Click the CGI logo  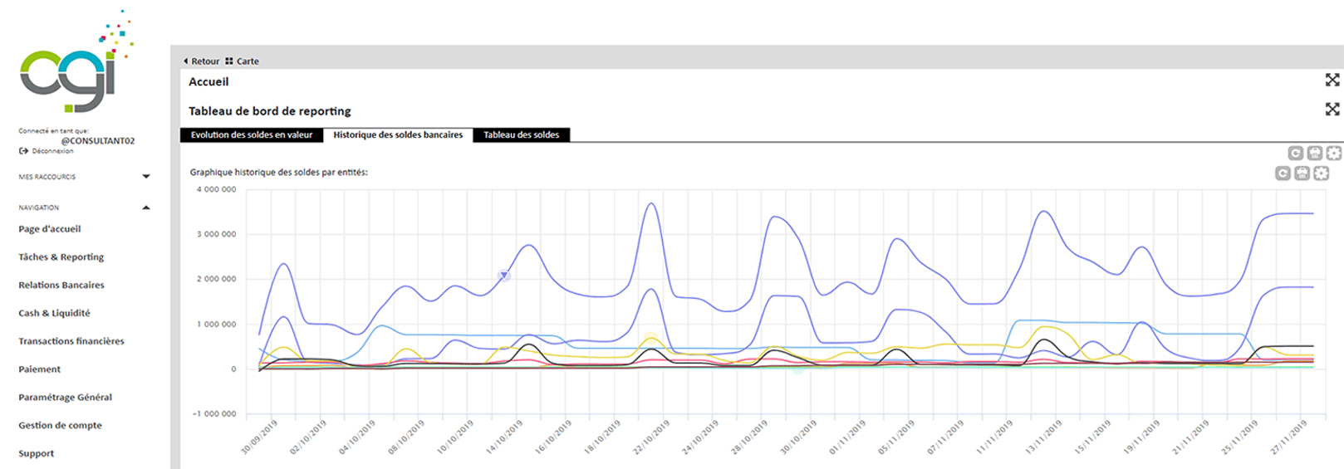click(75, 62)
